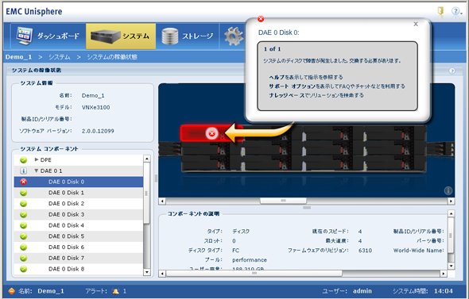Switch to the システム tab

[121, 36]
